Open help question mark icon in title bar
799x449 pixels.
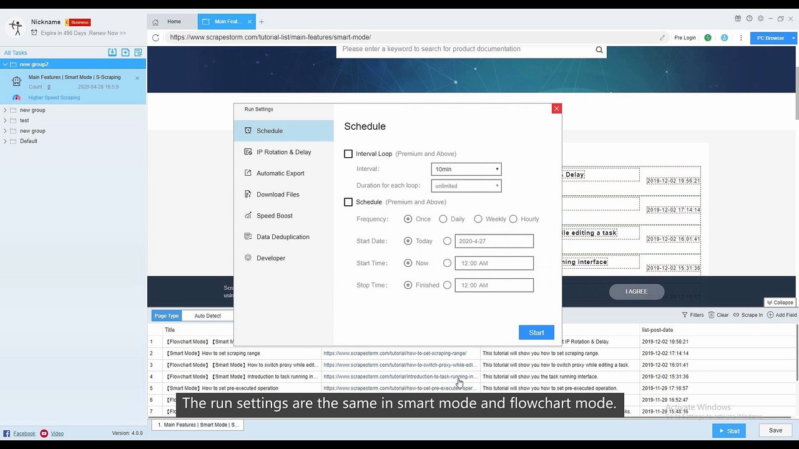click(750, 19)
